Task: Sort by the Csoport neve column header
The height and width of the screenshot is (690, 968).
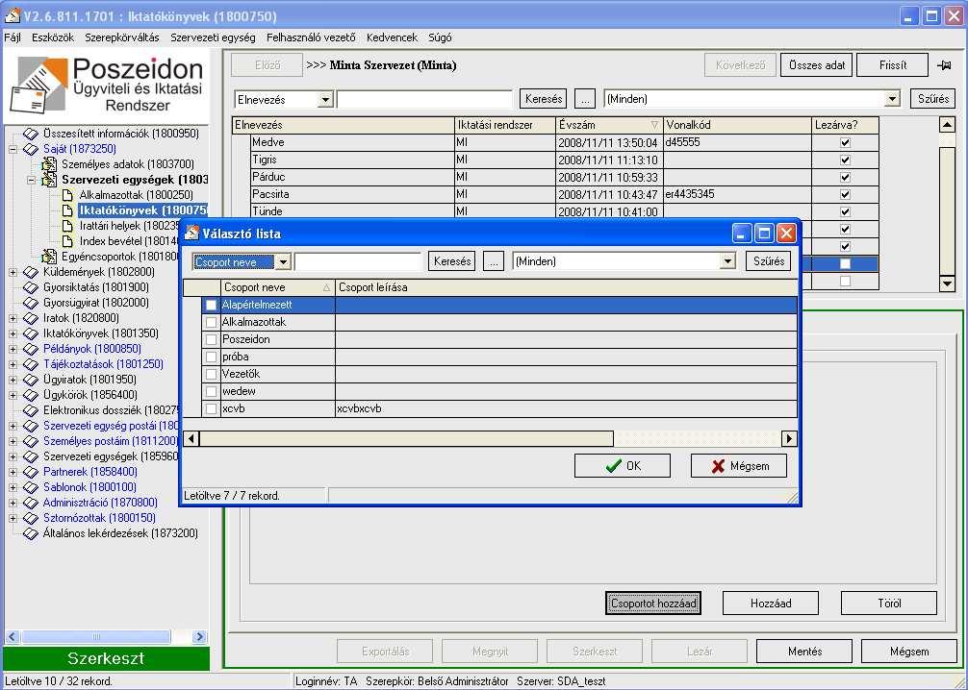Action: pos(278,287)
